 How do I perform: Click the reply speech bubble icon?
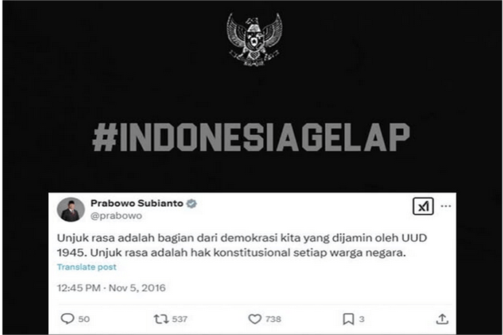[x=67, y=319]
